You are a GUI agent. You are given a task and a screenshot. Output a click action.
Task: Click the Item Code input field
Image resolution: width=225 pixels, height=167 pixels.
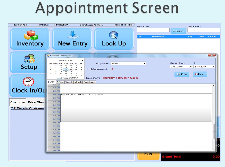(x=153, y=30)
